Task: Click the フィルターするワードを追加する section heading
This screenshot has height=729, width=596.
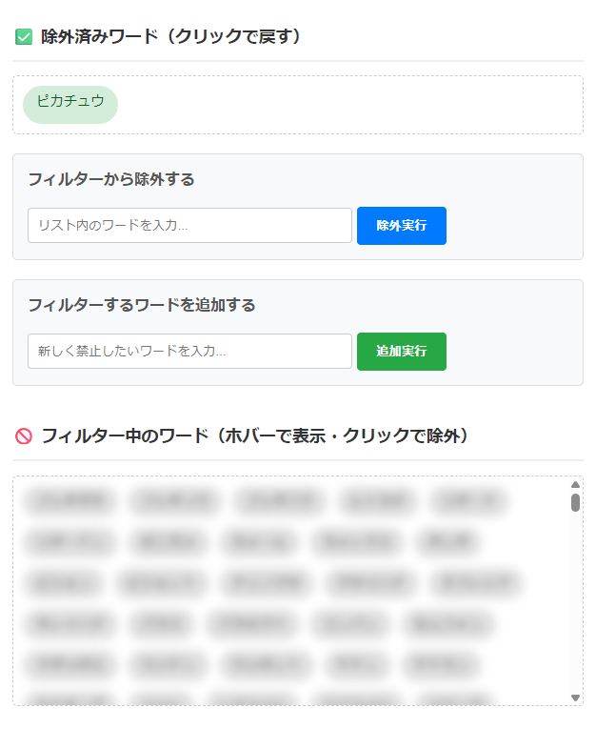Action: click(x=142, y=305)
